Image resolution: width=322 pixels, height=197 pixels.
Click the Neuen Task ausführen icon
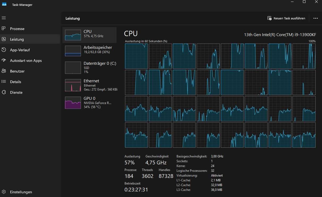coord(269,18)
